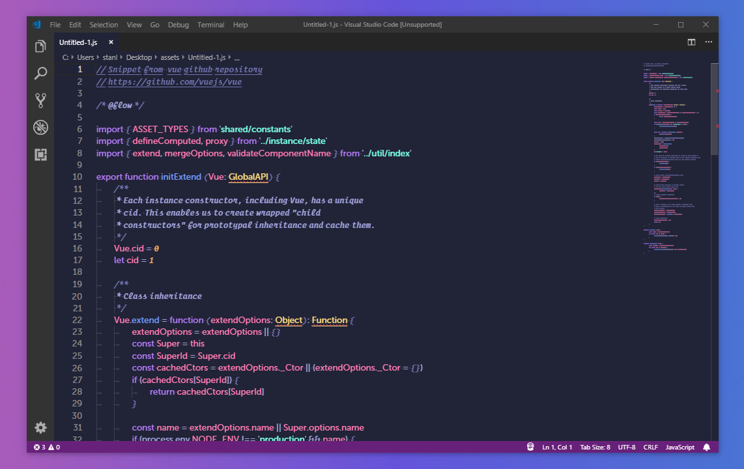Open the Edit menu
The width and height of the screenshot is (744, 469).
(x=75, y=25)
